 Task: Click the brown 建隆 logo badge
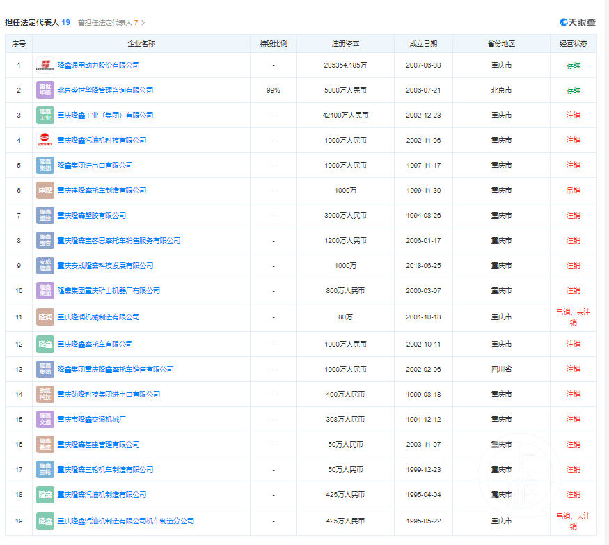point(45,190)
